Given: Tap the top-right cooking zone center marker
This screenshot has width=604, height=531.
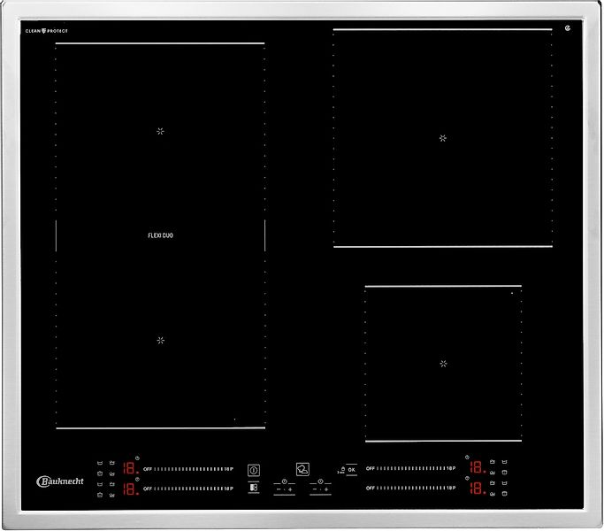Looking at the screenshot, I should 443,138.
